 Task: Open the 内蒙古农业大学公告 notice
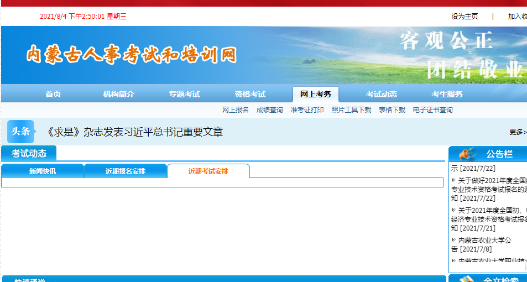[x=481, y=245]
